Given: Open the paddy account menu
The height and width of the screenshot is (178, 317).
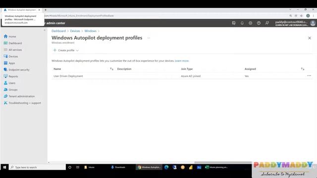Looking at the screenshot, I should (x=295, y=23).
